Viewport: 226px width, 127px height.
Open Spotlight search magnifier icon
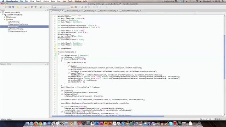click(x=223, y=1)
